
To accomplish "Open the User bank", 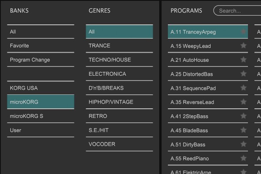I will coord(40,130).
